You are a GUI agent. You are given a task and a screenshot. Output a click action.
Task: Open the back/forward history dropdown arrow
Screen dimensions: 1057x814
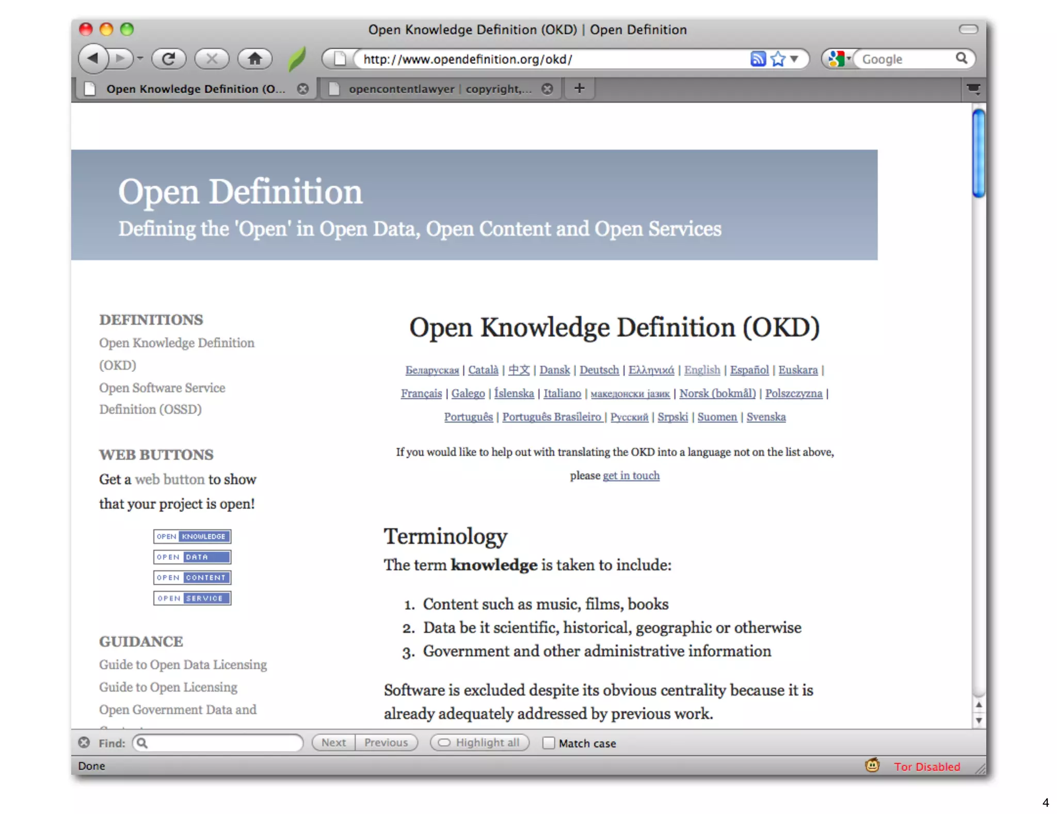tap(140, 59)
